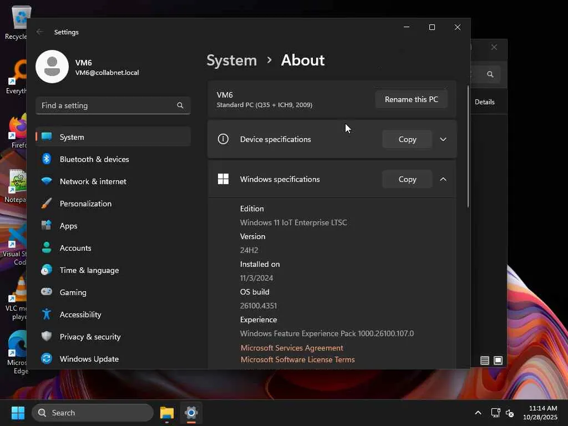Image resolution: width=568 pixels, height=426 pixels.
Task: Open Gaming settings page
Action: [x=113, y=292]
